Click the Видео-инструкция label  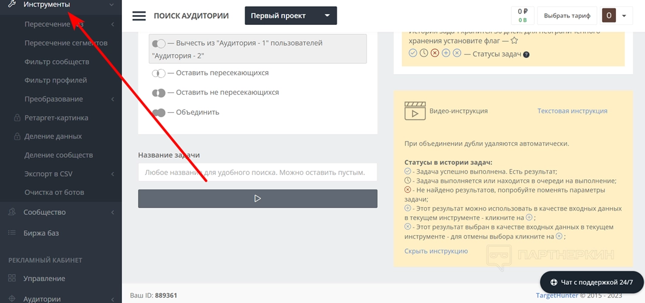459,111
